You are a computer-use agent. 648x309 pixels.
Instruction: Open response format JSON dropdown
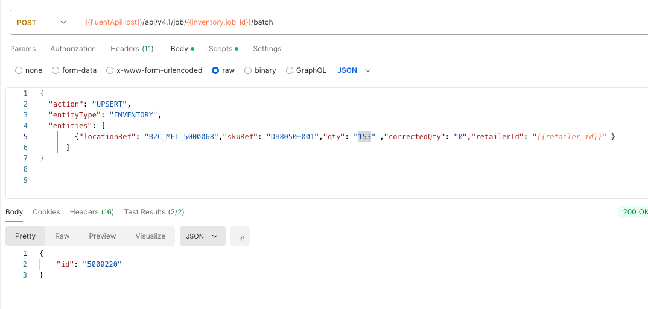(202, 236)
